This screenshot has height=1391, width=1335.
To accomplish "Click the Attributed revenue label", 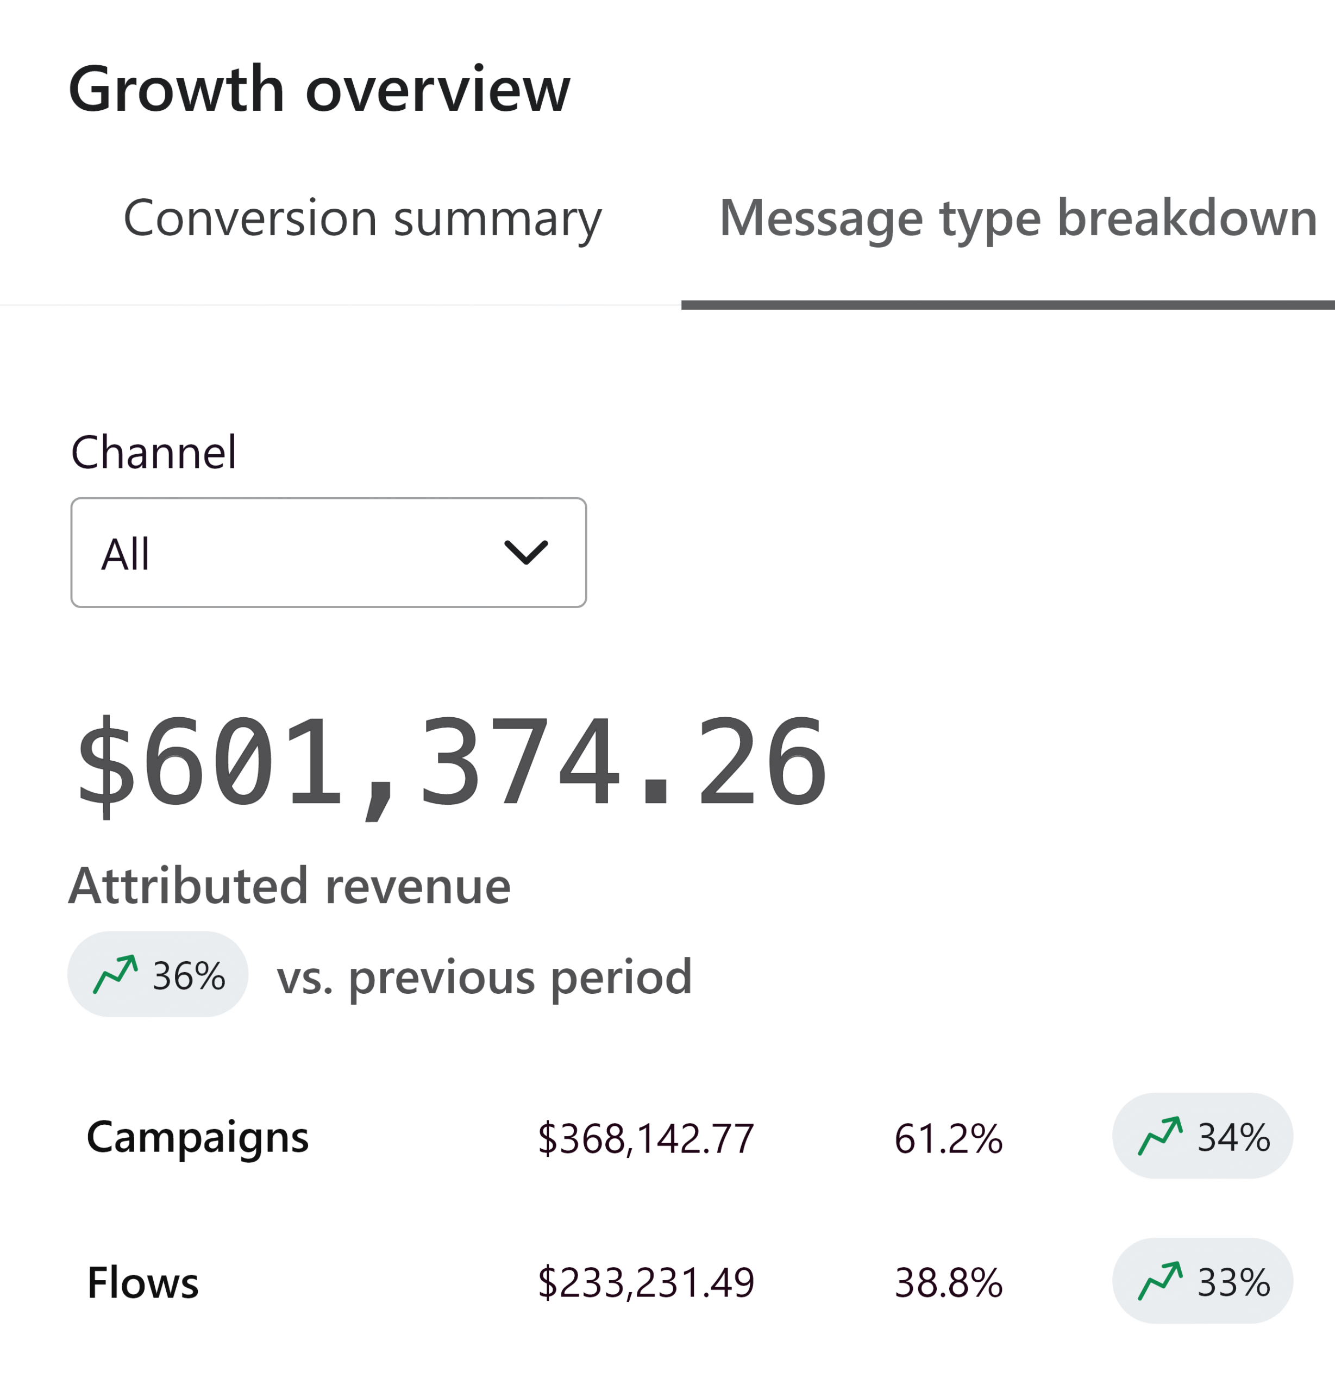I will (290, 886).
